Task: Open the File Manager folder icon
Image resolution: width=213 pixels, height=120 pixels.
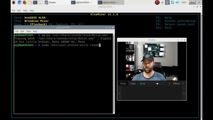Action: [30, 2]
